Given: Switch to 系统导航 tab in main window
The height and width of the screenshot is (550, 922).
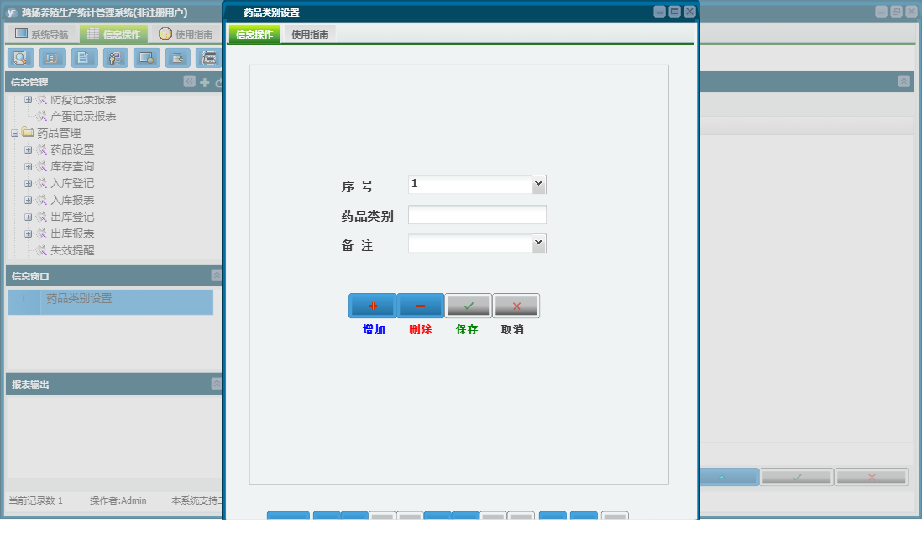Looking at the screenshot, I should (42, 34).
